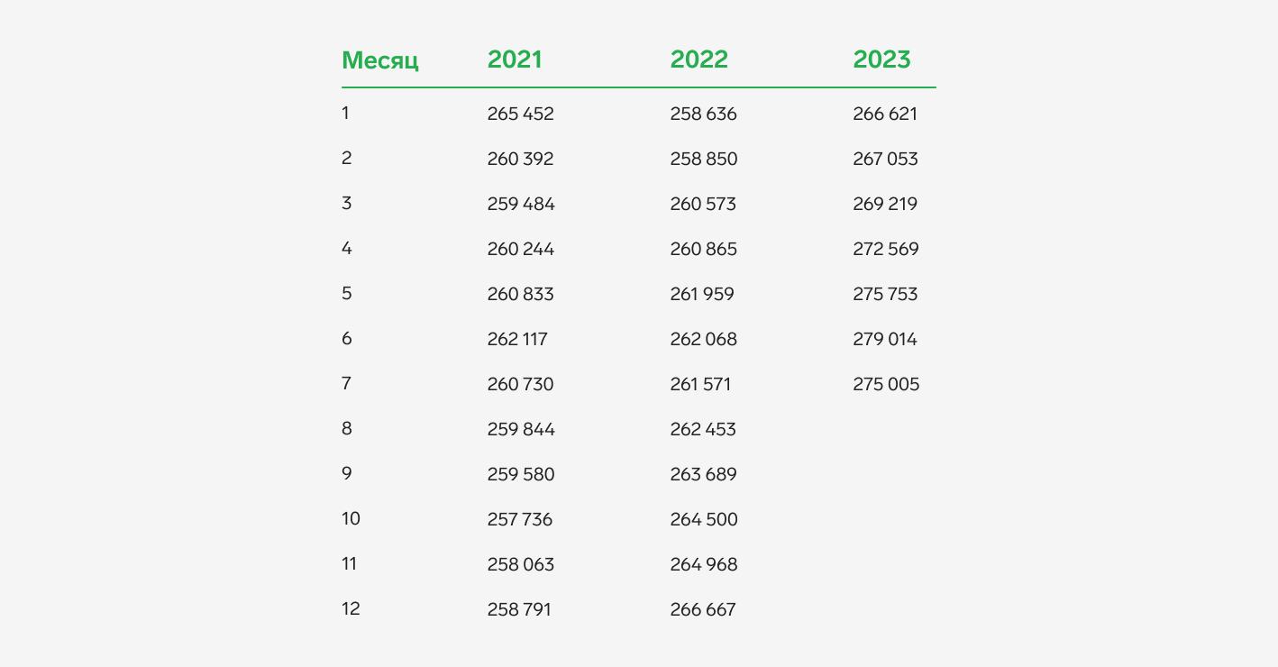Click the 2021 column header
The width and height of the screenshot is (1278, 667).
[515, 59]
